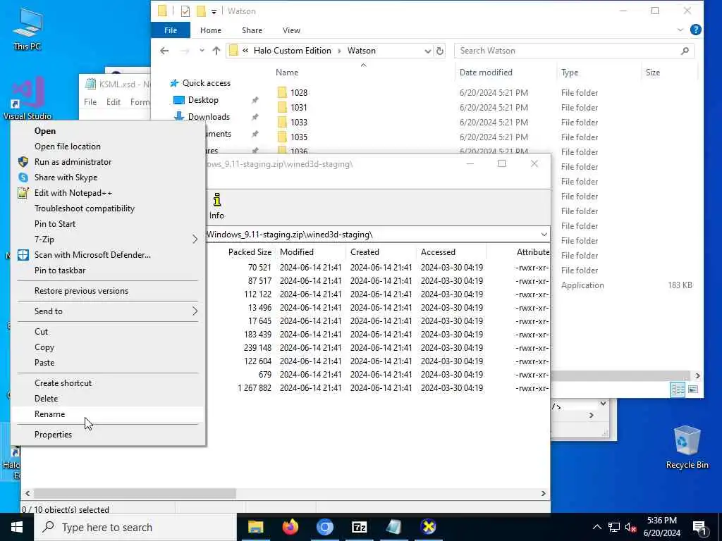
Task: Open the notification center icon
Action: click(x=700, y=527)
